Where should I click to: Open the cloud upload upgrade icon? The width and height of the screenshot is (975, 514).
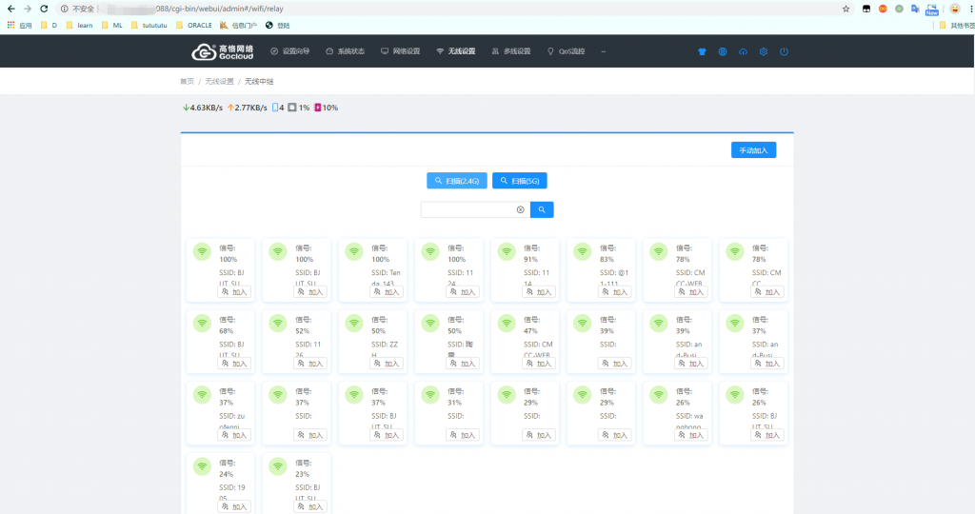point(743,51)
